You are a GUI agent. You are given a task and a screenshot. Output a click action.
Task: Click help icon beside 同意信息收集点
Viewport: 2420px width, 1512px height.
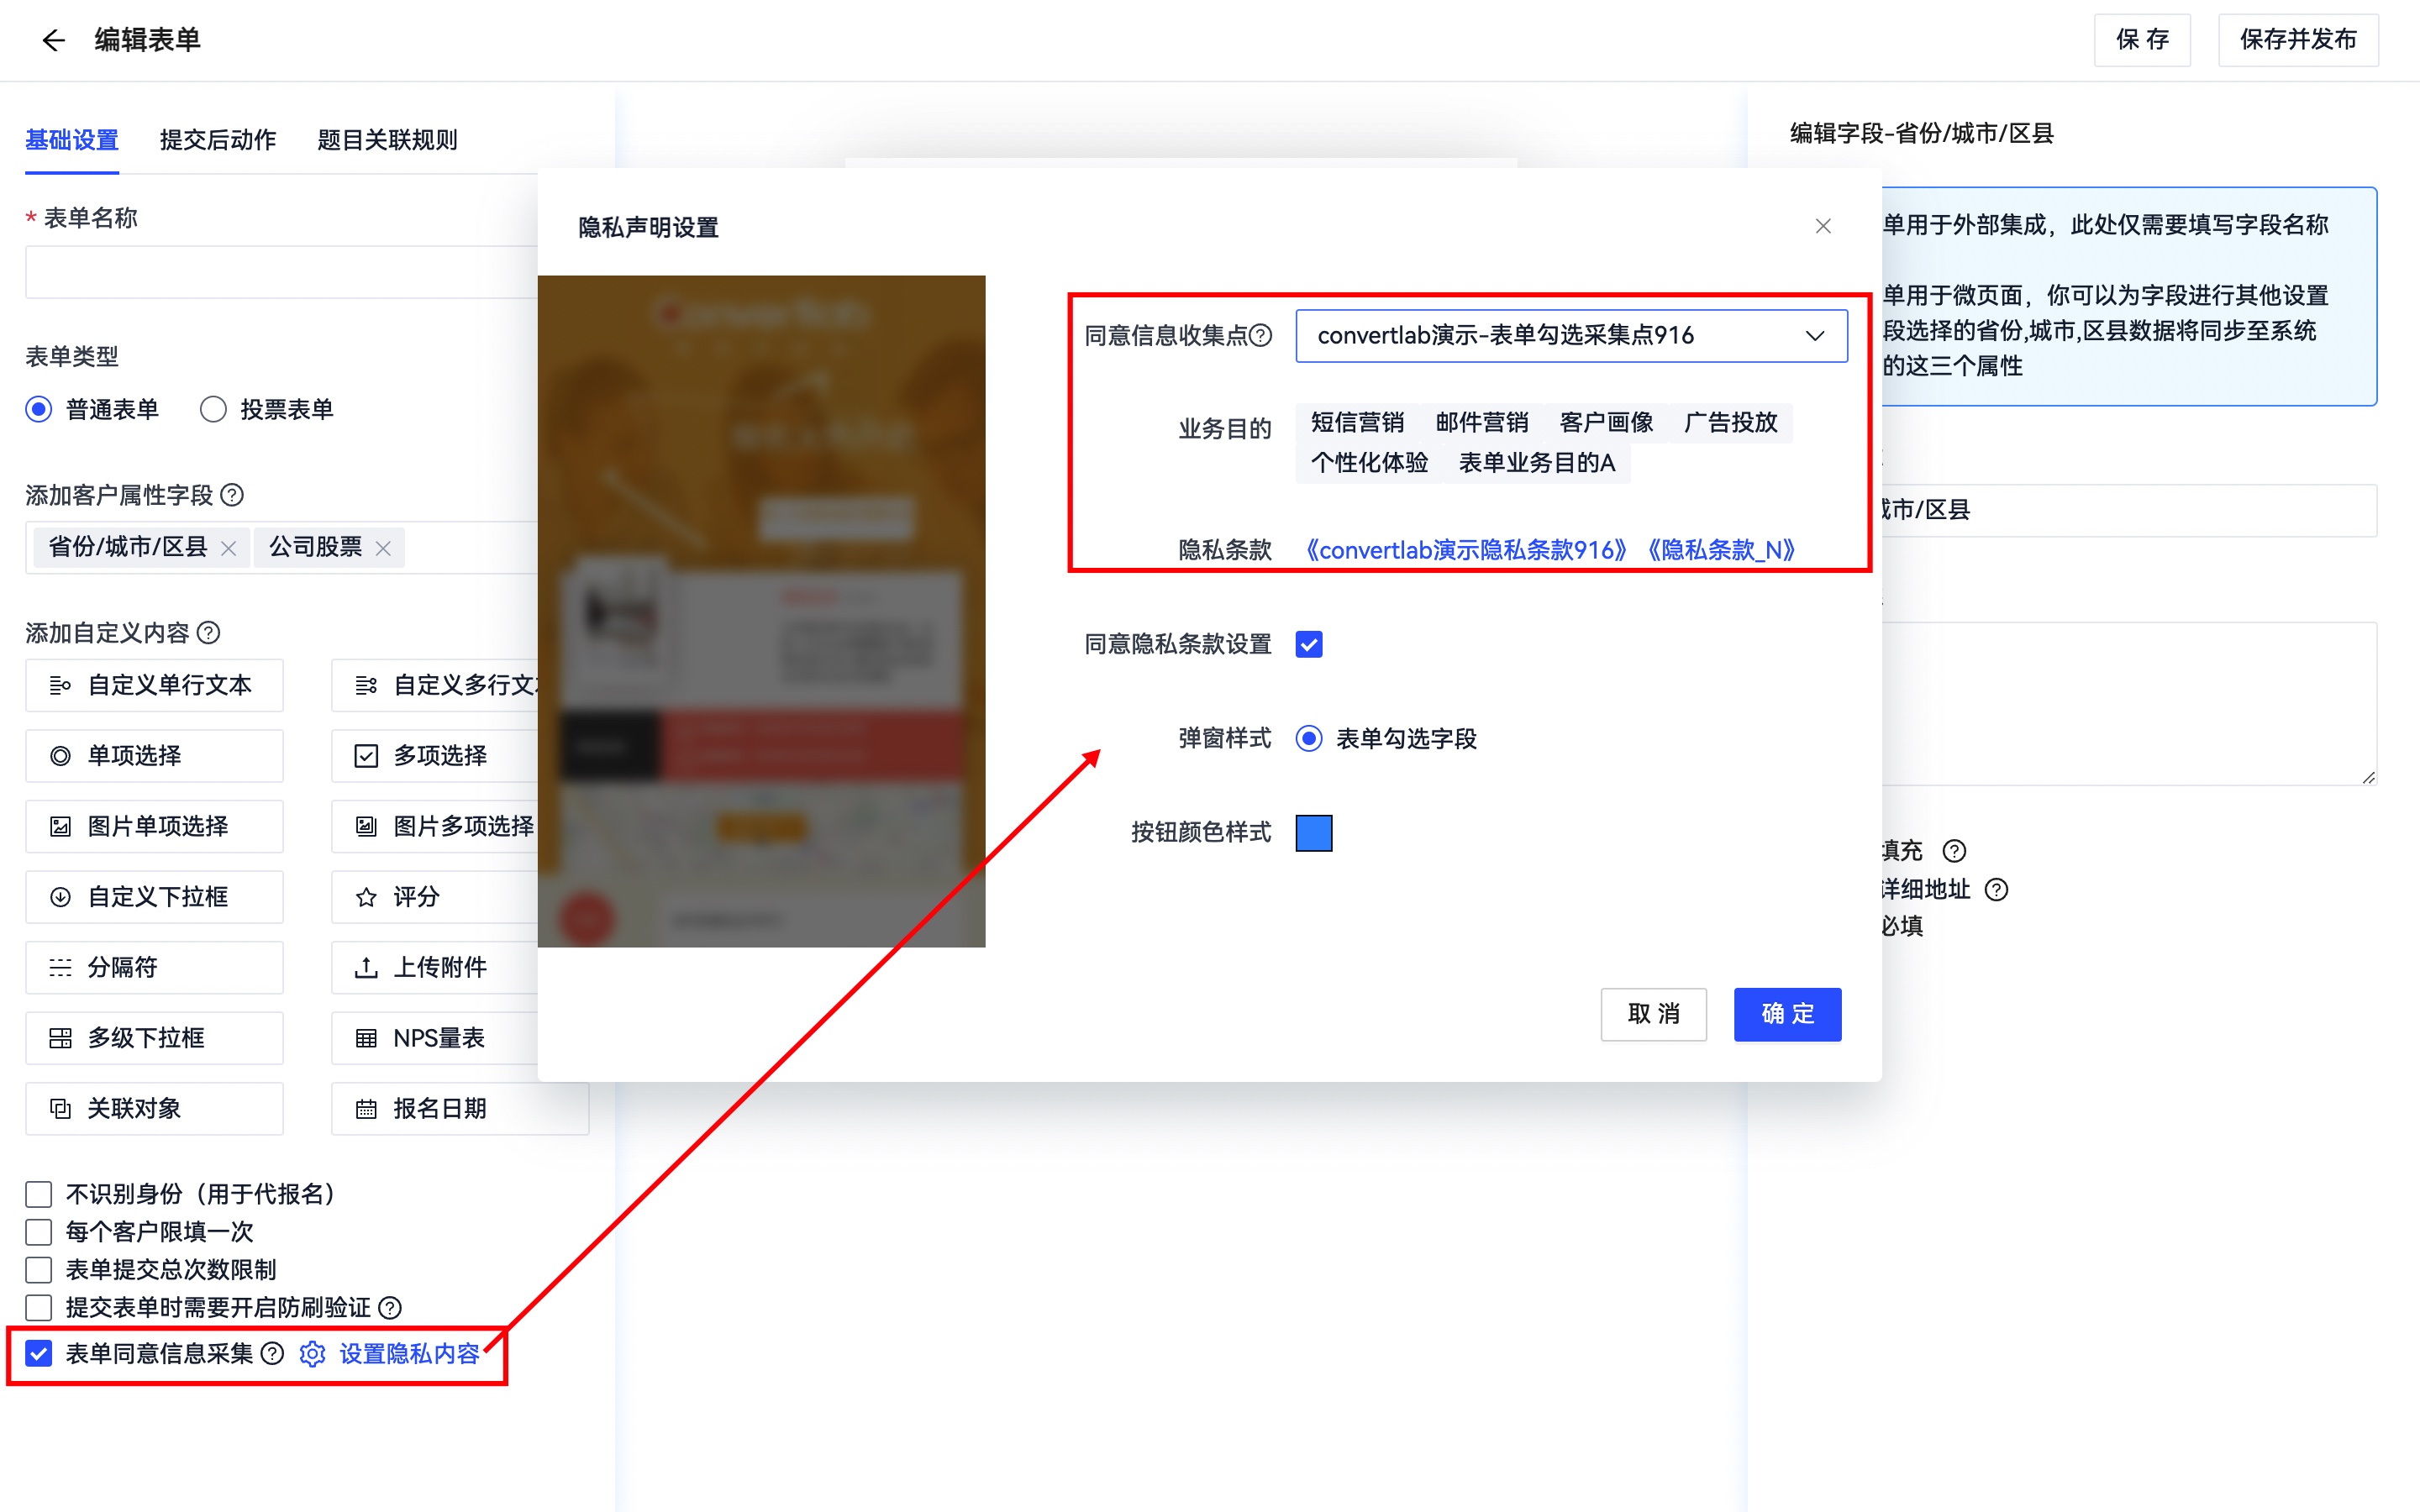1261,335
